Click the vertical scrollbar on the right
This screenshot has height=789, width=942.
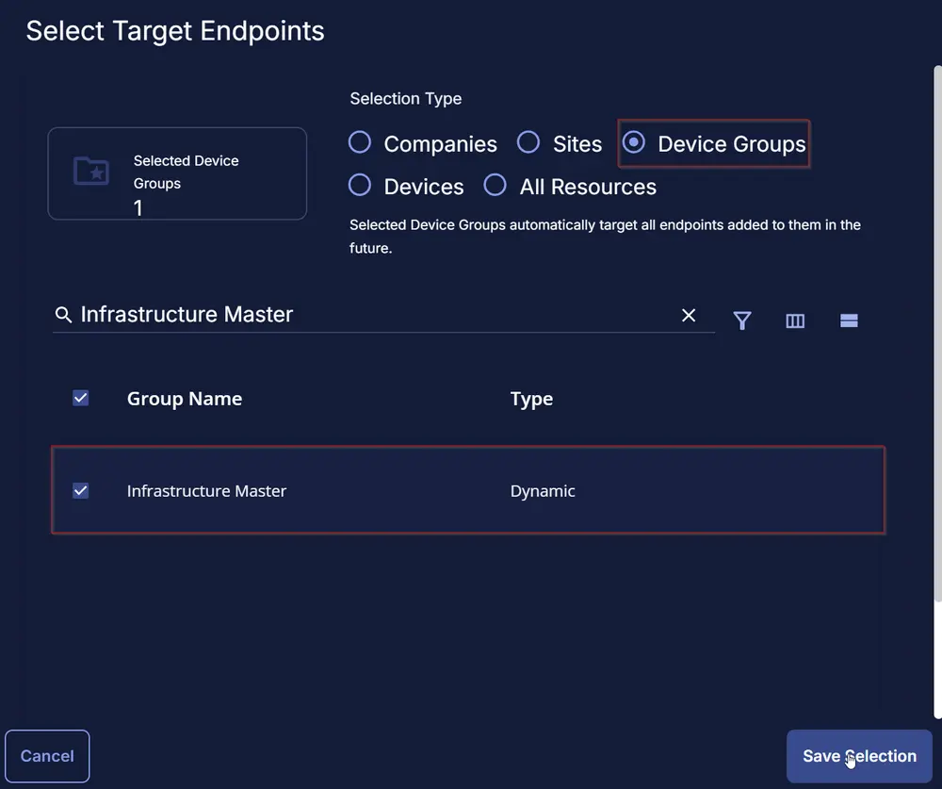(x=936, y=330)
